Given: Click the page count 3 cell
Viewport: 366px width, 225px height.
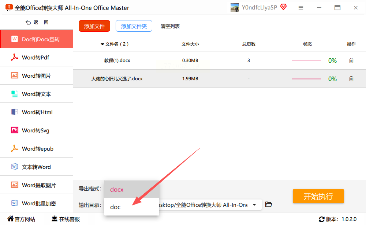Looking at the screenshot, I should [249, 61].
